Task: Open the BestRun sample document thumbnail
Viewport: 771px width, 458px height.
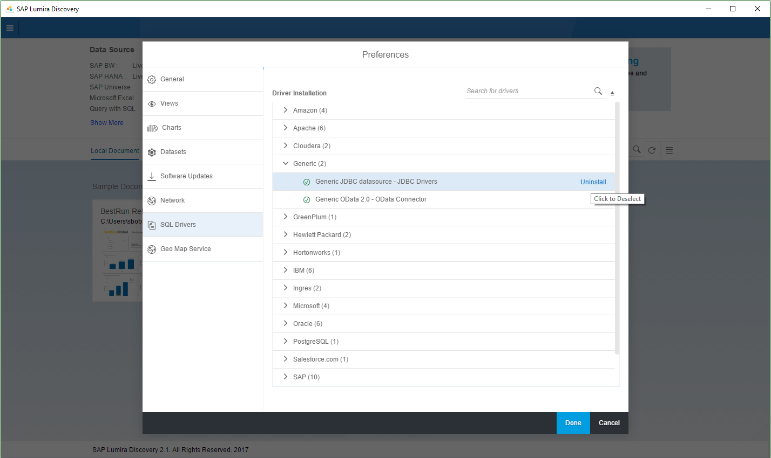Action: click(118, 252)
